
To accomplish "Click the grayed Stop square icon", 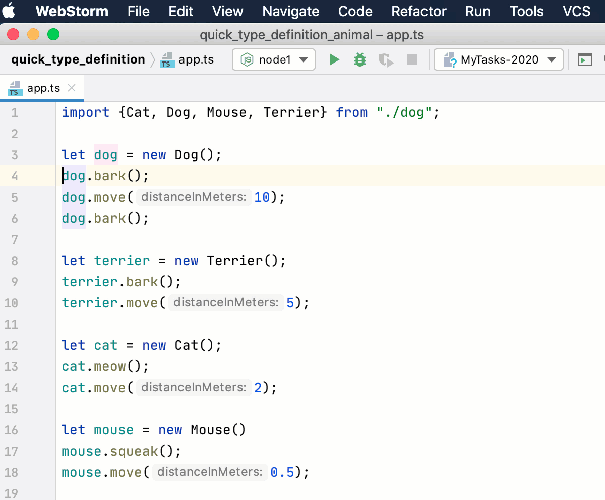I will (412, 59).
